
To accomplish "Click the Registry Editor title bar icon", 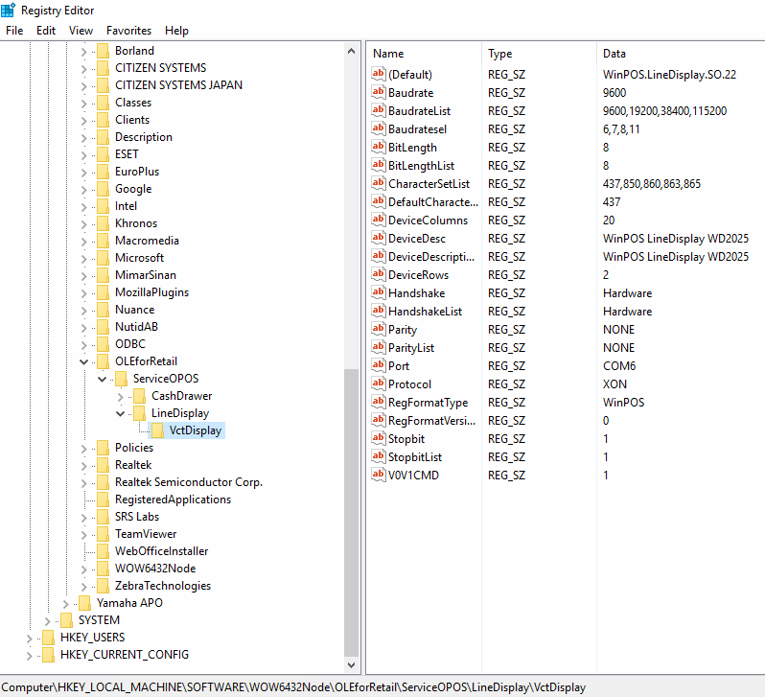I will coord(9,11).
